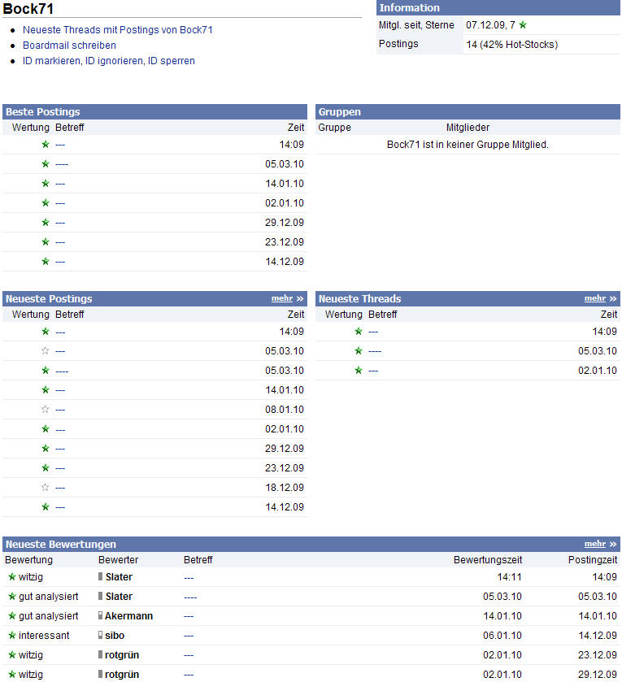The height and width of the screenshot is (682, 622).
Task: Open Akermann's profile name link
Action: (x=129, y=616)
